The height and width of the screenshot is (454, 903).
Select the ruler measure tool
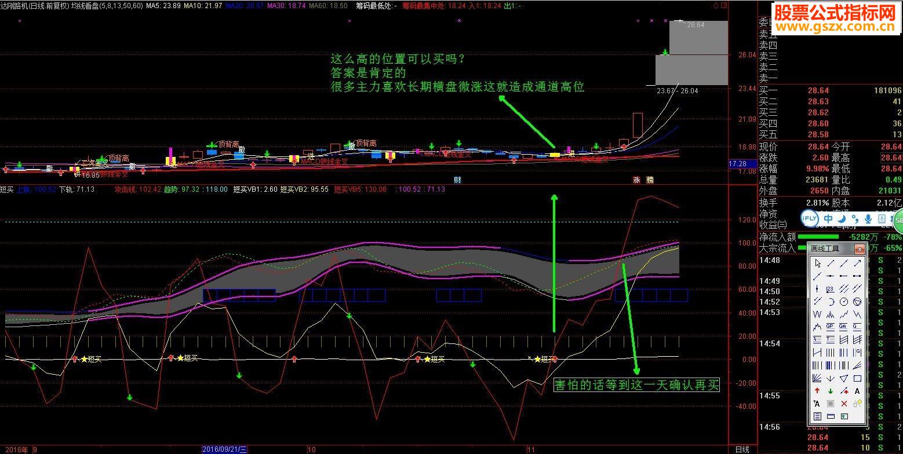click(x=831, y=416)
